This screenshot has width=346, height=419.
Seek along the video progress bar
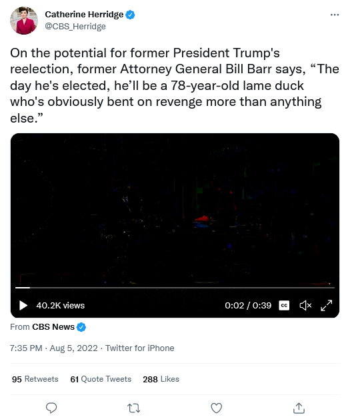pos(175,288)
